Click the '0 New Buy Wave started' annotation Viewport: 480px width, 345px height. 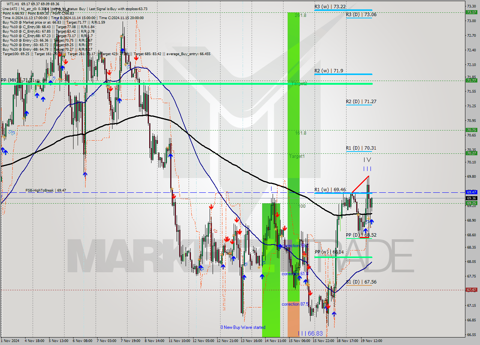(243, 327)
